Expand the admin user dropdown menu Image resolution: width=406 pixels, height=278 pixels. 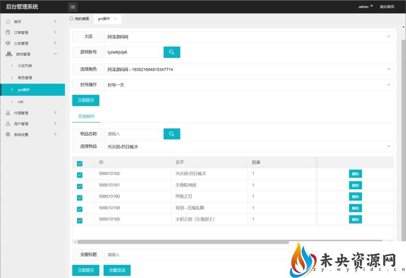(x=366, y=7)
